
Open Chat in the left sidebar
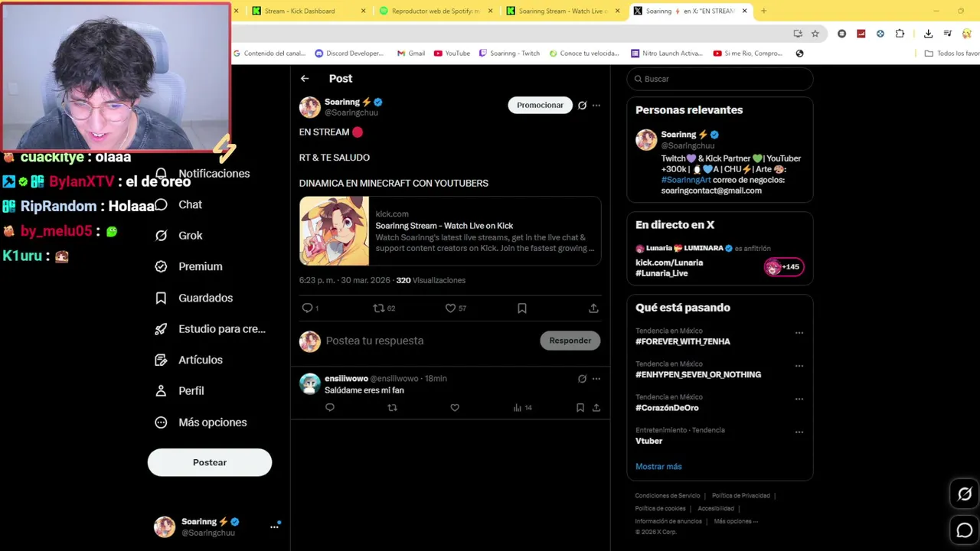178,204
